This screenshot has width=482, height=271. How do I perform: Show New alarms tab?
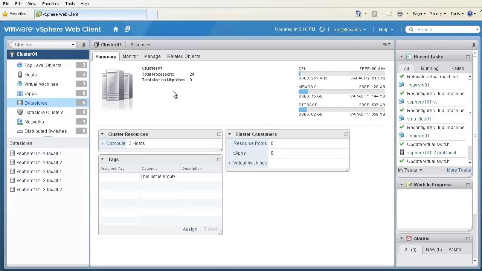(x=433, y=250)
